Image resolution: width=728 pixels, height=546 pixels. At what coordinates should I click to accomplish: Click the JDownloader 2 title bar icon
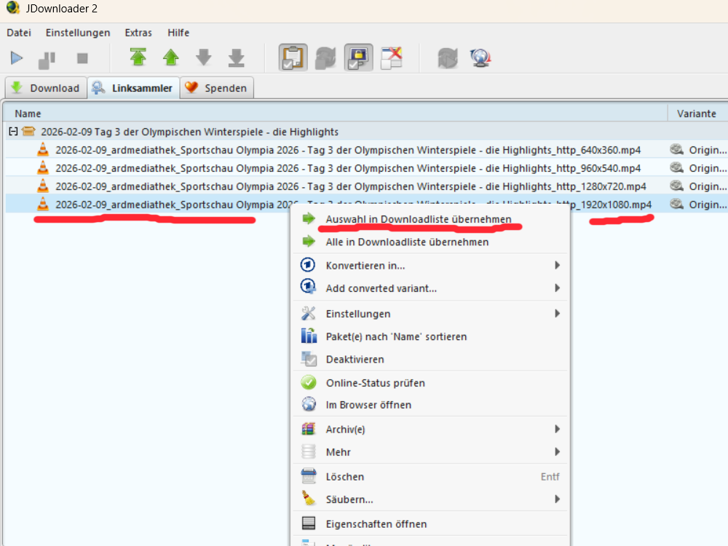pos(12,8)
